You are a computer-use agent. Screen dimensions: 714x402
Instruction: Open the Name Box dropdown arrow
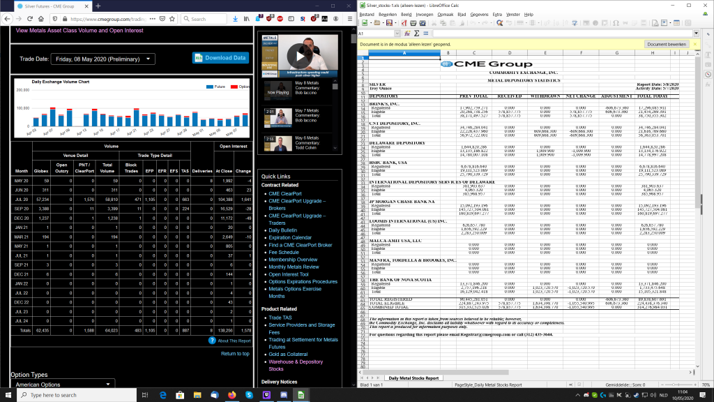(x=397, y=33)
